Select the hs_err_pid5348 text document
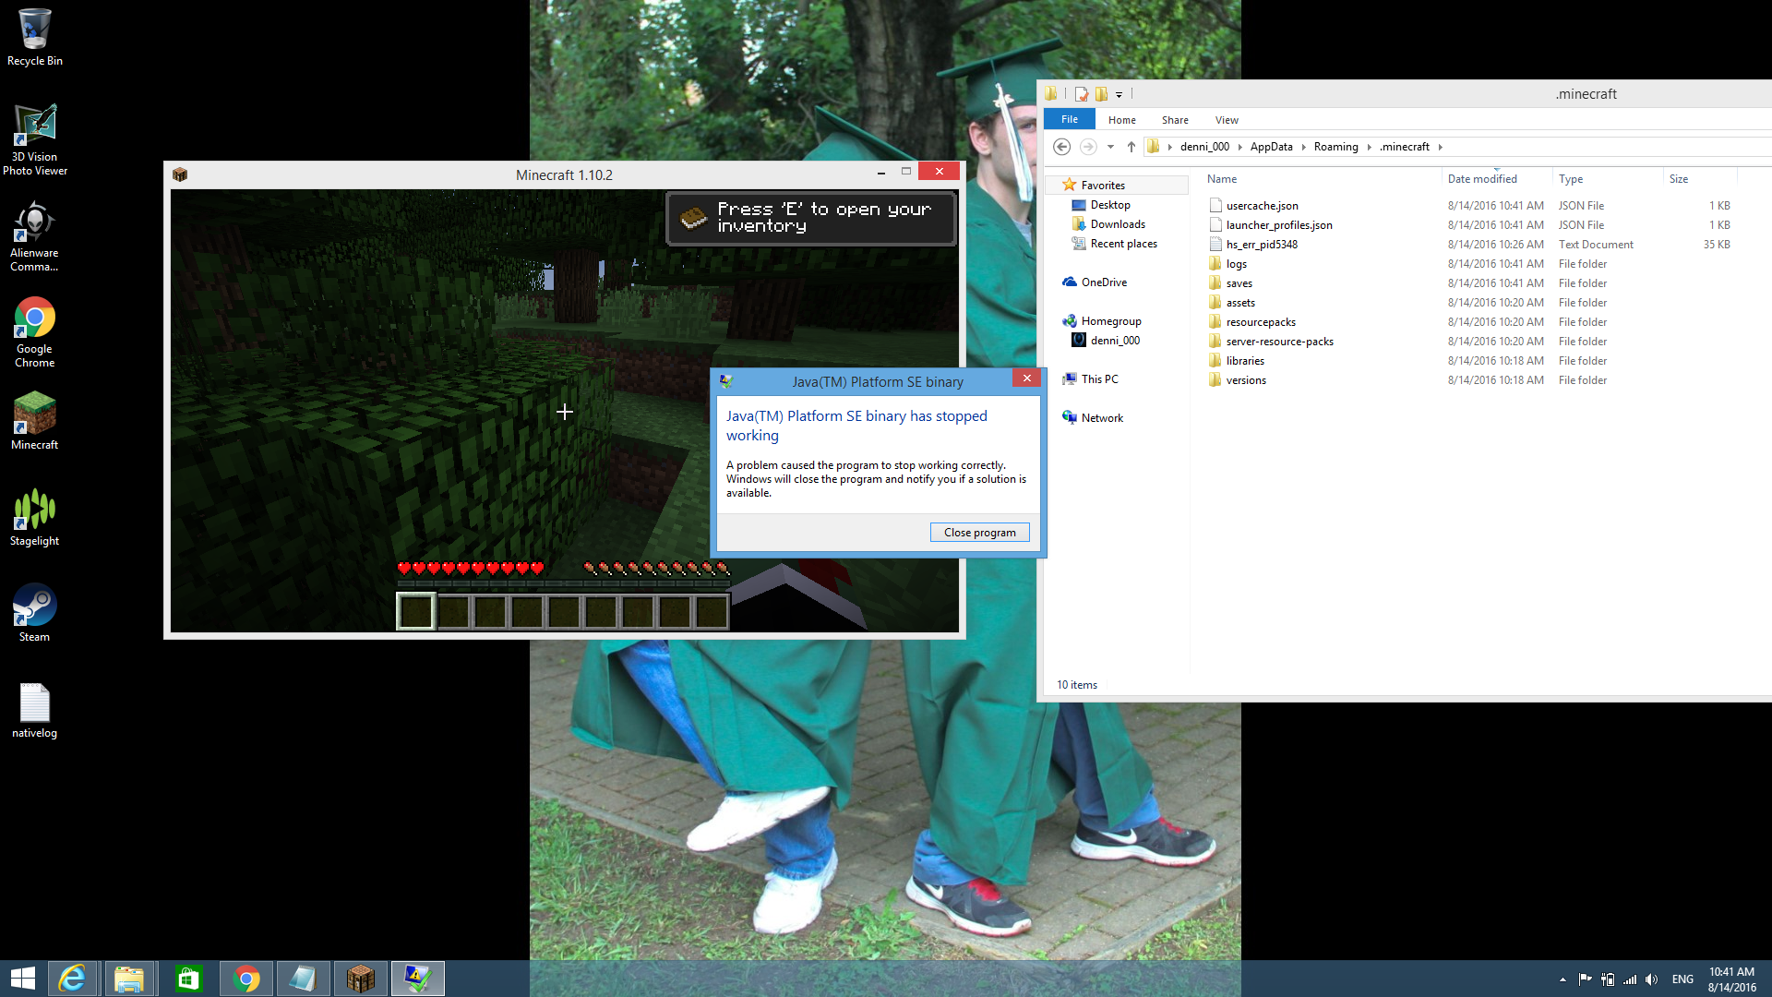The height and width of the screenshot is (997, 1772). 1261,245
